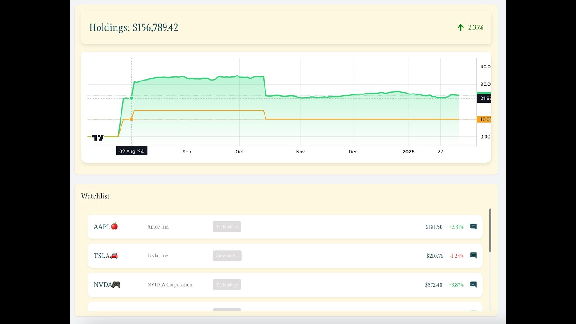Click the +2.31% change value

[456, 227]
